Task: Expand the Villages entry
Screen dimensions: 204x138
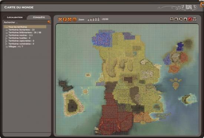Action: pyautogui.click(x=7, y=47)
